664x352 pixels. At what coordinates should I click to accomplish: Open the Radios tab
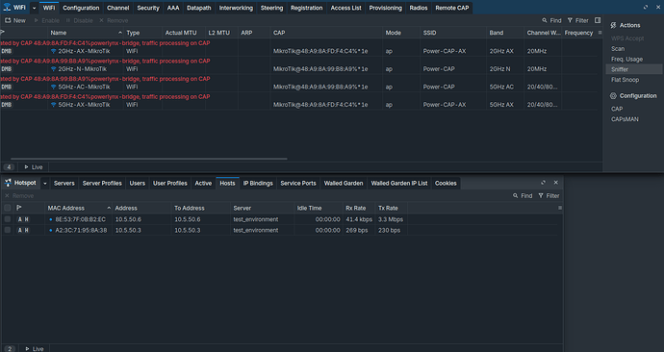pos(419,8)
